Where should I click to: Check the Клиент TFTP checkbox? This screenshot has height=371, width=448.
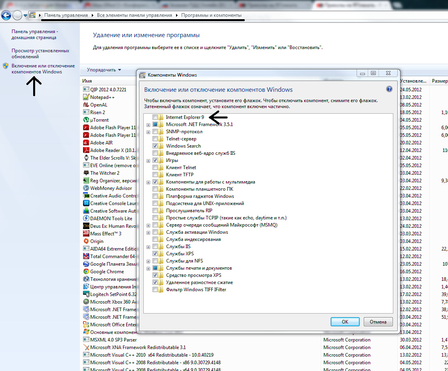click(x=155, y=174)
